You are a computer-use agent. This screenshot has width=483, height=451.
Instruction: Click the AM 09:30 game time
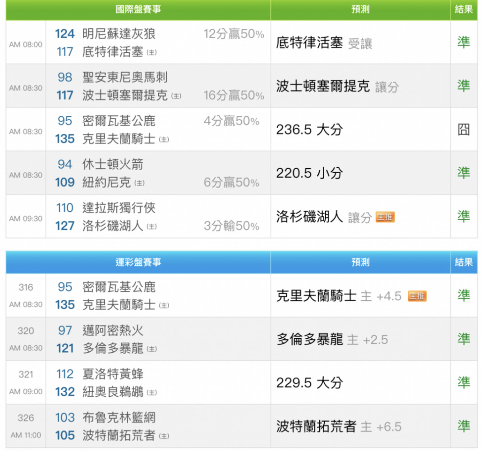(x=26, y=219)
